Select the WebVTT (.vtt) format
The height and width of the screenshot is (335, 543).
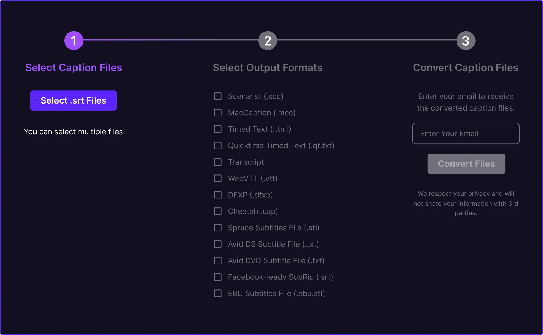pyautogui.click(x=218, y=178)
